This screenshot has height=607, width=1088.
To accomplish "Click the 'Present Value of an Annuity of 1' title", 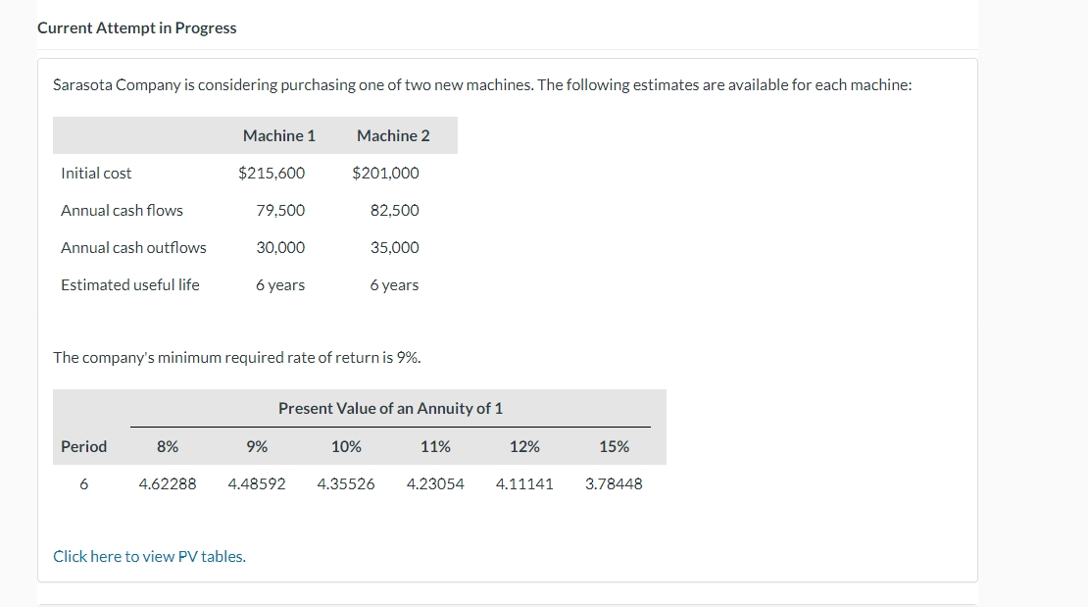I will tap(391, 408).
